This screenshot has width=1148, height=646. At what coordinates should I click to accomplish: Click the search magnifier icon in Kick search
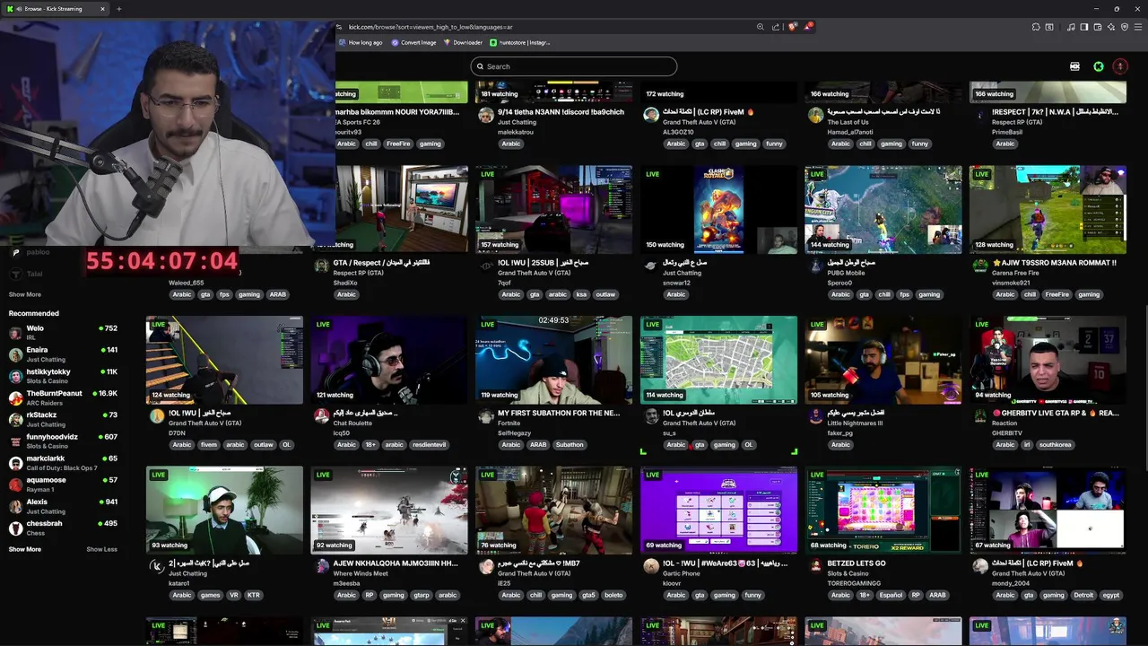[x=480, y=66]
